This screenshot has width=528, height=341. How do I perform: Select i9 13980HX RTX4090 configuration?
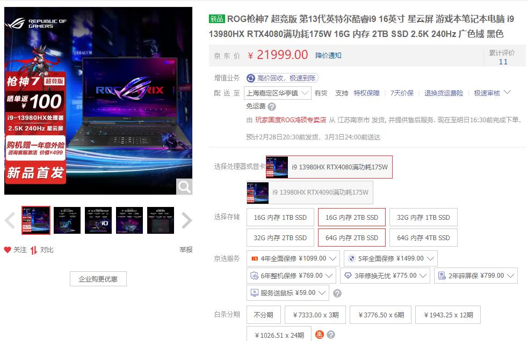310,192
